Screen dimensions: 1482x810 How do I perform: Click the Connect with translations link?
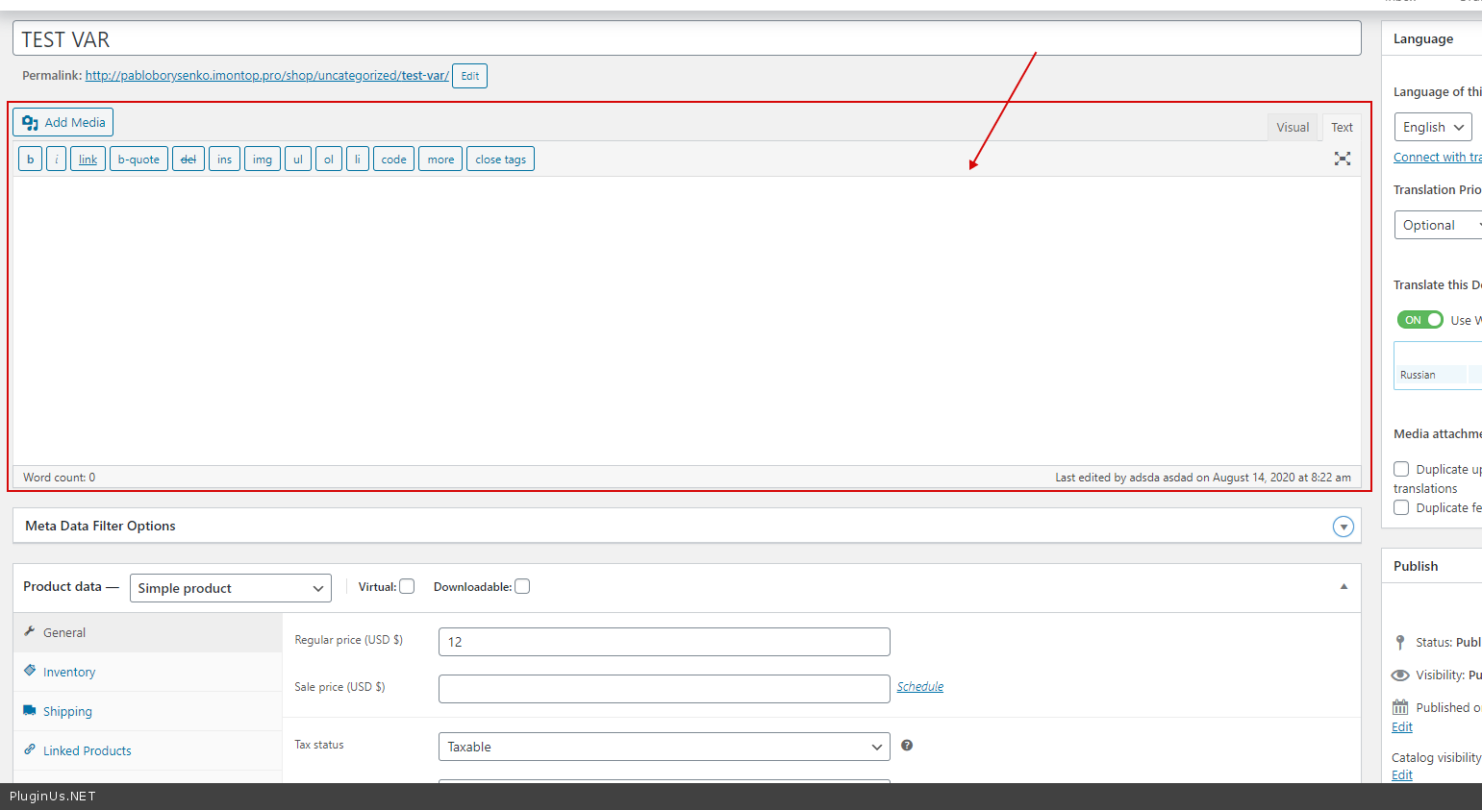pyautogui.click(x=1438, y=157)
